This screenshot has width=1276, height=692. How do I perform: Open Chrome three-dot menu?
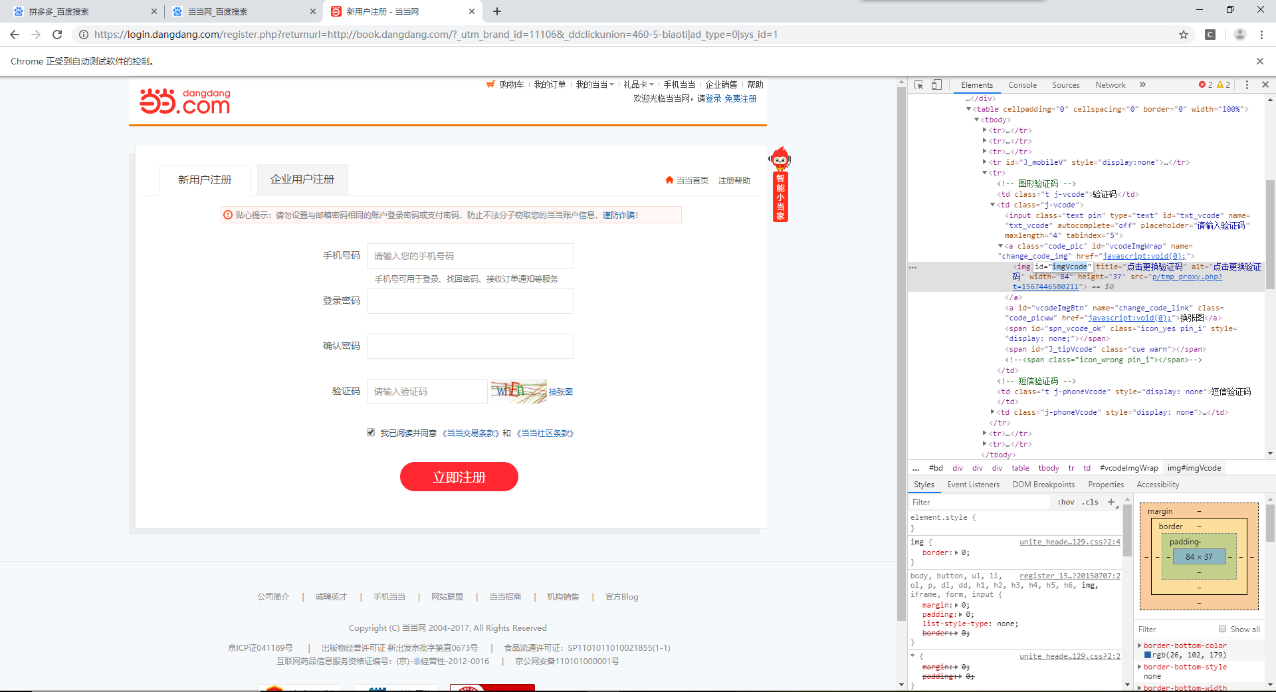pos(1261,35)
